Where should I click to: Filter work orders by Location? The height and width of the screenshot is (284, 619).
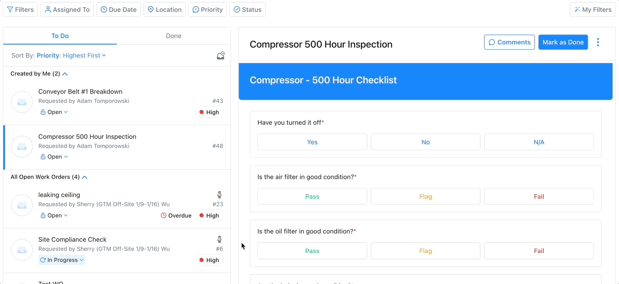tap(164, 9)
